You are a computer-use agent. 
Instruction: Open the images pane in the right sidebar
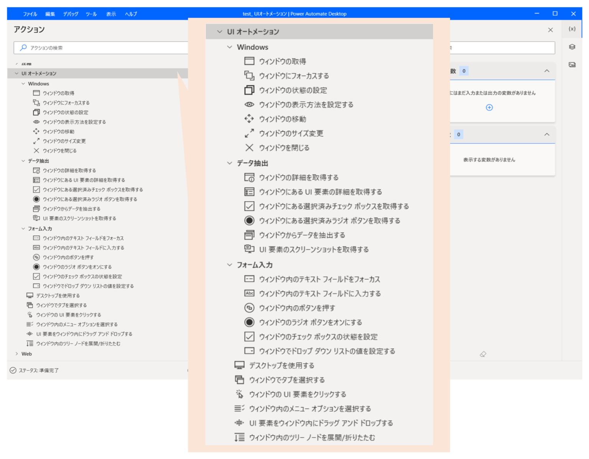(x=572, y=64)
